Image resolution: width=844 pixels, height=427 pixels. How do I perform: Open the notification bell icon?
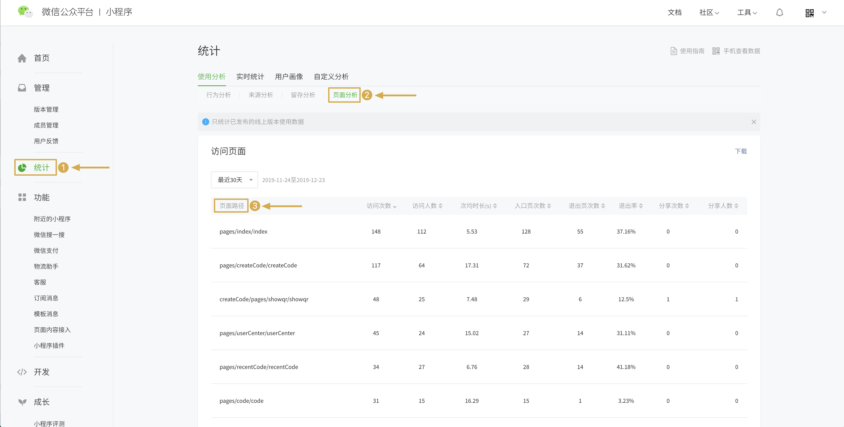tap(779, 12)
